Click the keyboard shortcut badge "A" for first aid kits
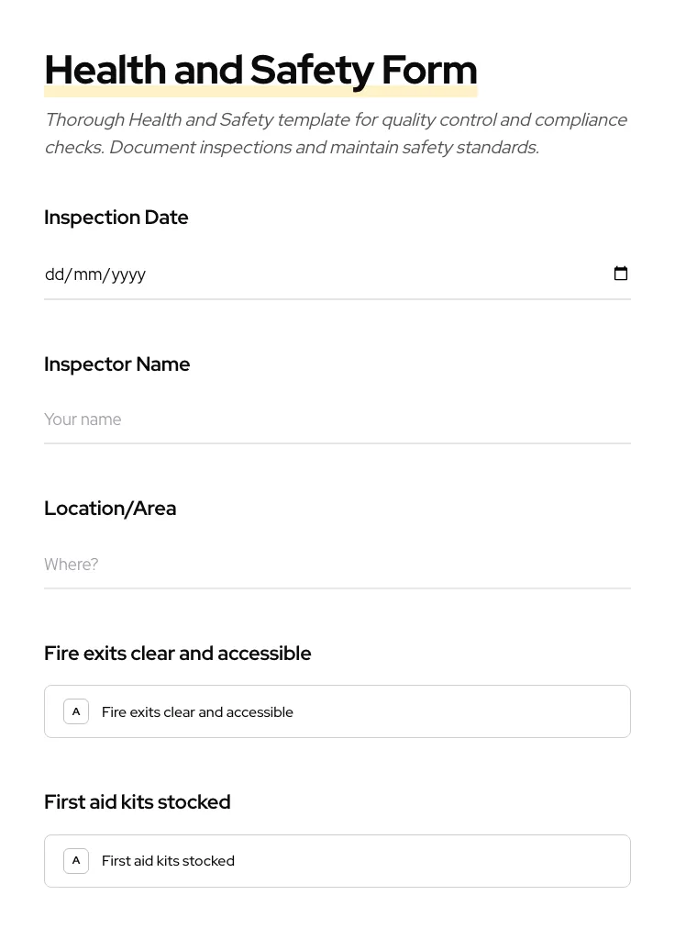The width and height of the screenshot is (675, 940). pos(76,860)
